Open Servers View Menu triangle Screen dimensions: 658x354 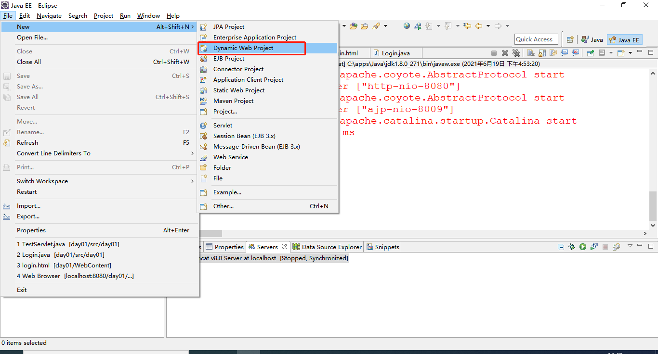click(630, 246)
